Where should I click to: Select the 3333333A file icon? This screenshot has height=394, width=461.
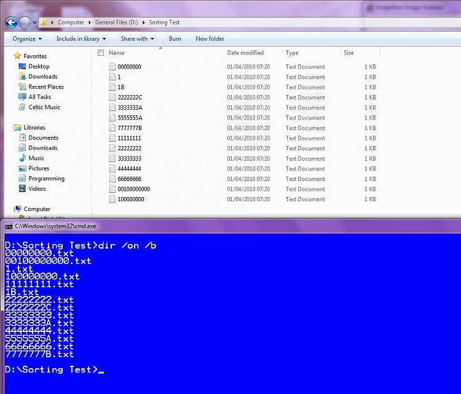112,107
